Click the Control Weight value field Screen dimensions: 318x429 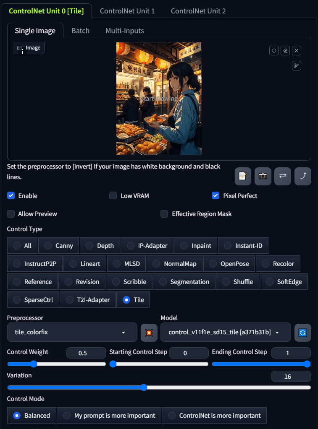(86, 353)
